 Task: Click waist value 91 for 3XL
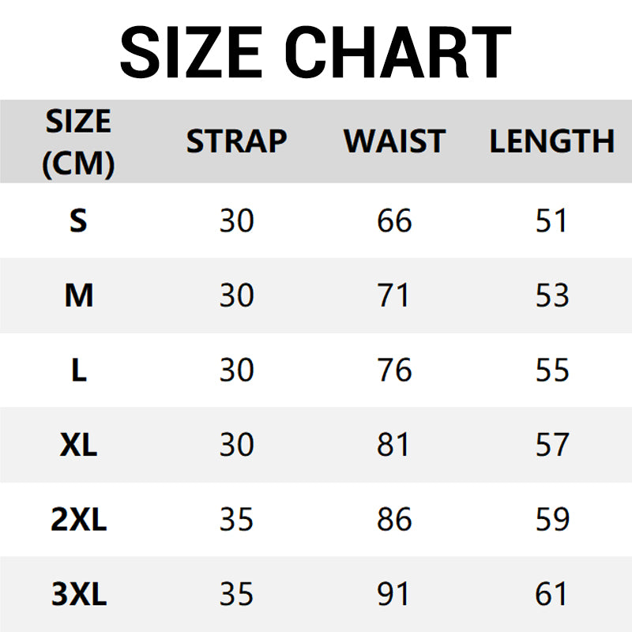[393, 593]
